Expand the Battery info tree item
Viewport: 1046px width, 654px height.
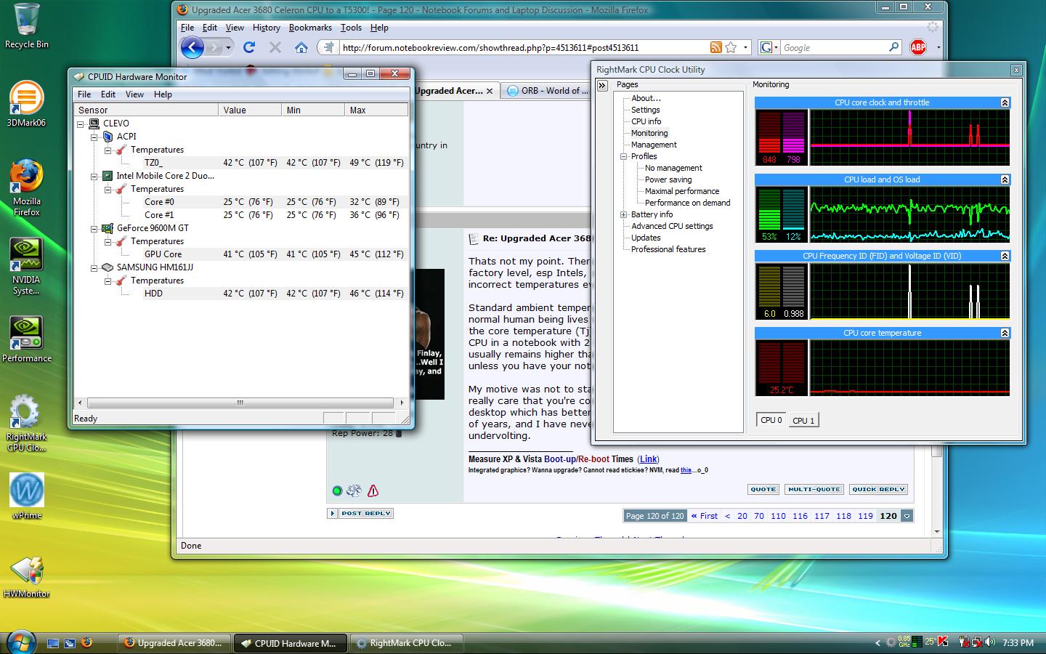pos(623,214)
